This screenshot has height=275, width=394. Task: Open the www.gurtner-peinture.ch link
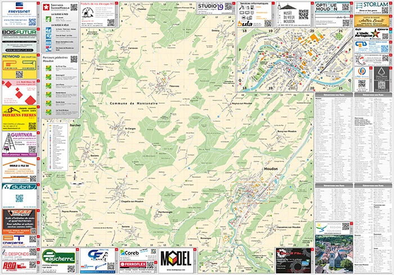tap(23, 139)
